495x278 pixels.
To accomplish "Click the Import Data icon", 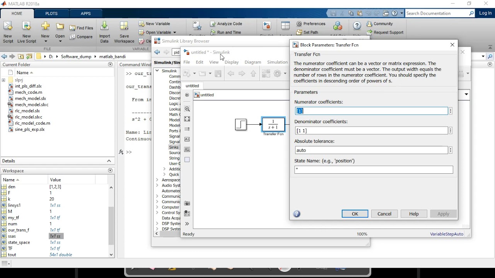I will click(104, 26).
